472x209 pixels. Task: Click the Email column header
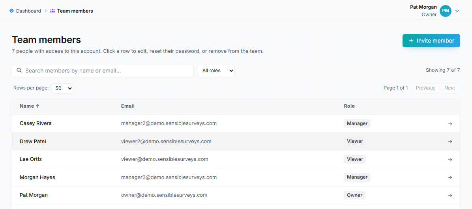(x=127, y=106)
